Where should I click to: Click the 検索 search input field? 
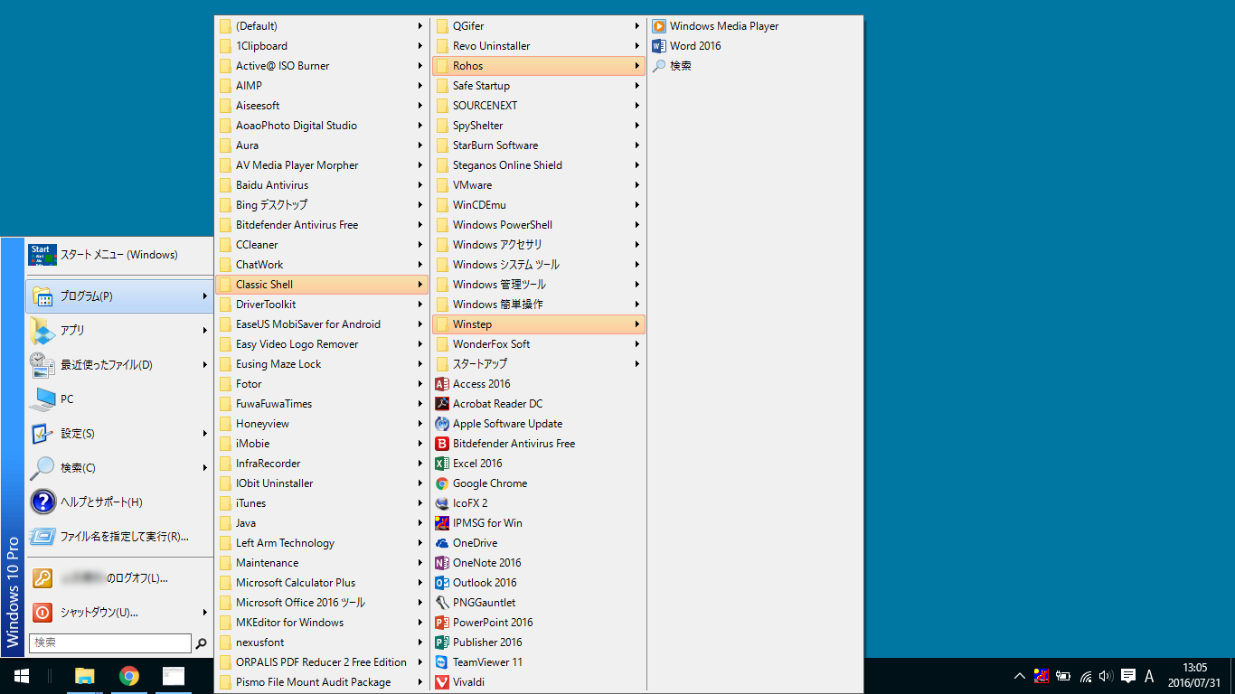110,642
